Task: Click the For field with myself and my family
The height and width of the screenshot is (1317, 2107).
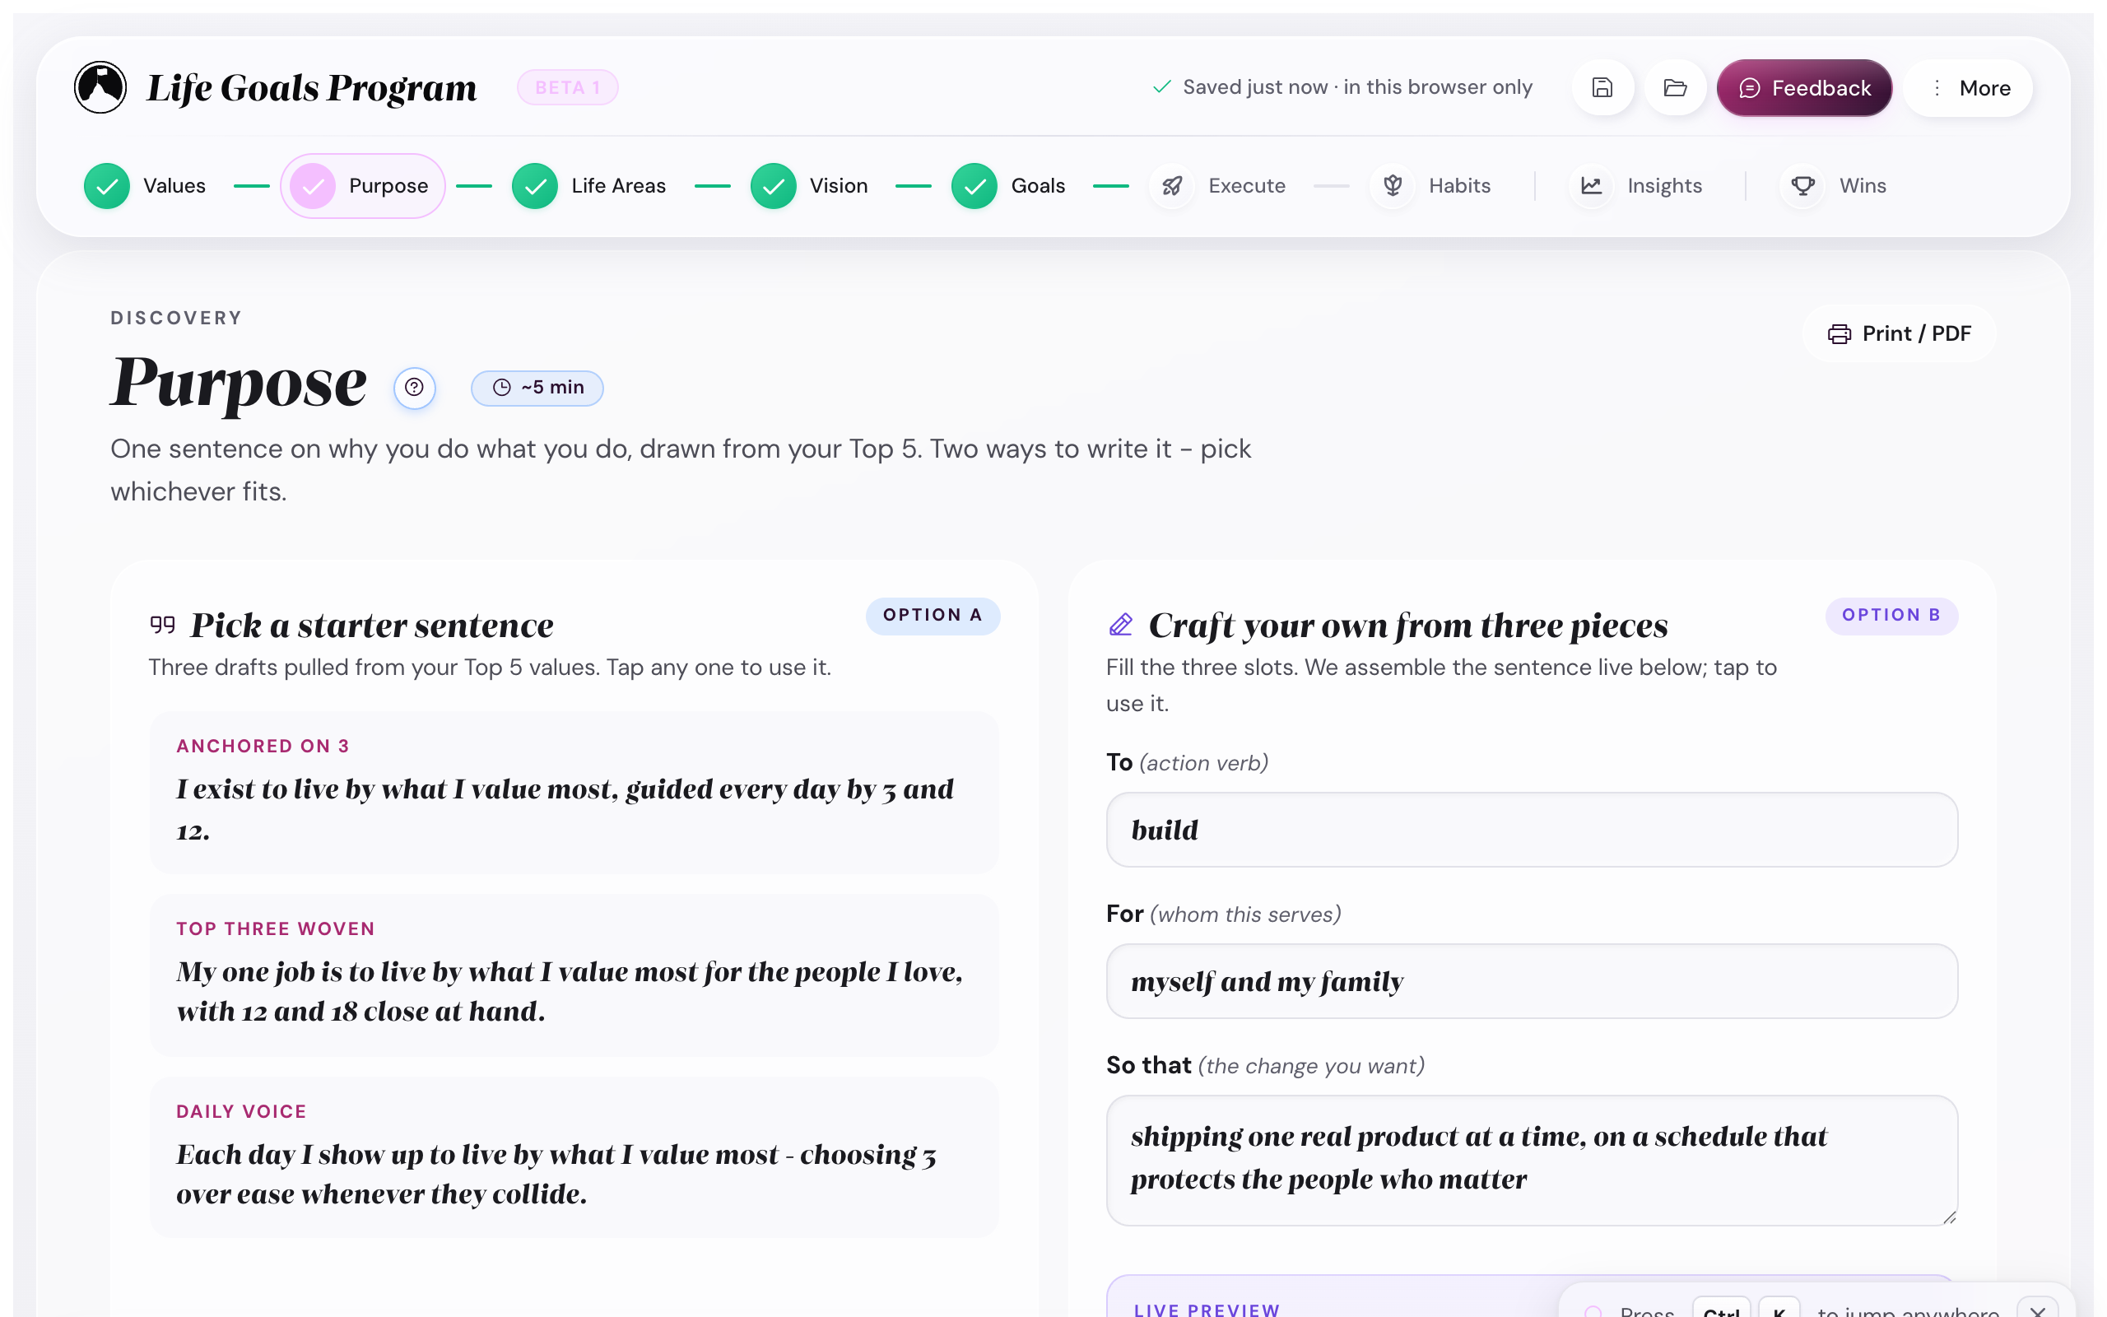Action: tap(1532, 981)
